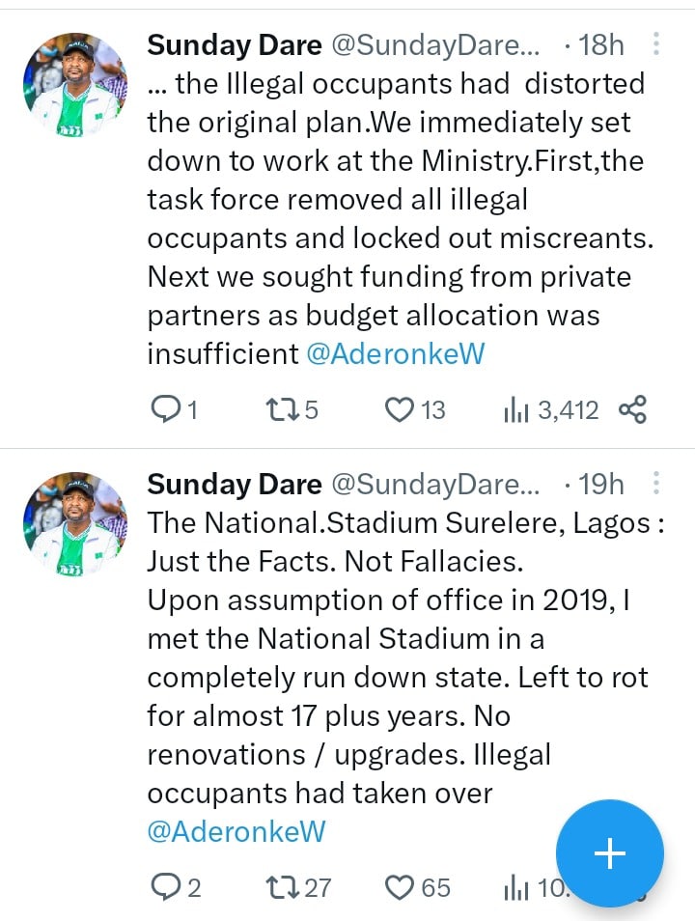Retweet the tweet with 5 retweets
695x921 pixels.
tap(277, 410)
